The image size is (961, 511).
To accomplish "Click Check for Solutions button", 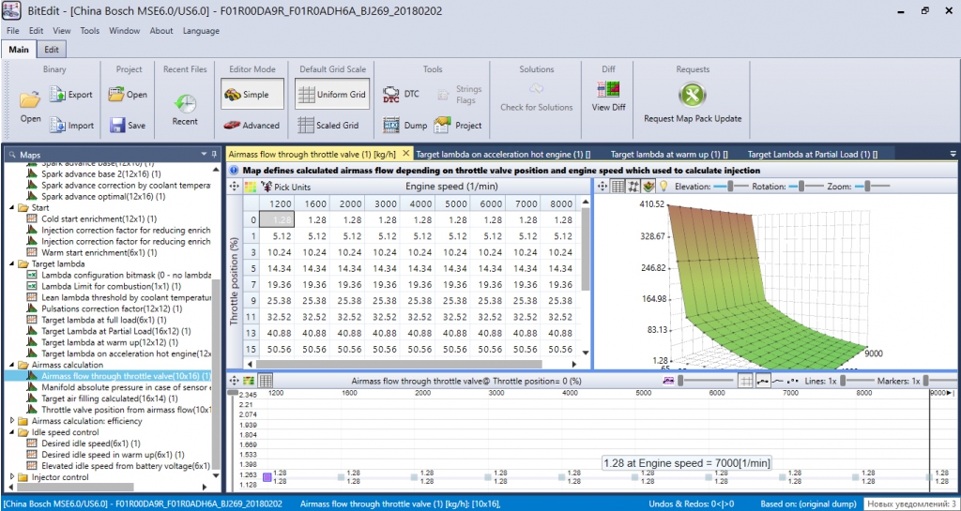I will [x=536, y=98].
